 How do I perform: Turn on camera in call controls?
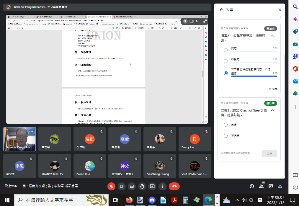122,186
